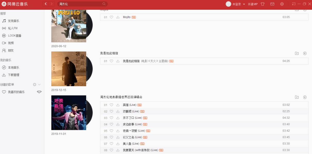Download 开不了口 (Live)
This screenshot has width=312, height=154.
(118, 118)
